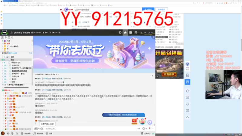Click user 美儿 in member list
242x136 pixels.
pos(11,110)
